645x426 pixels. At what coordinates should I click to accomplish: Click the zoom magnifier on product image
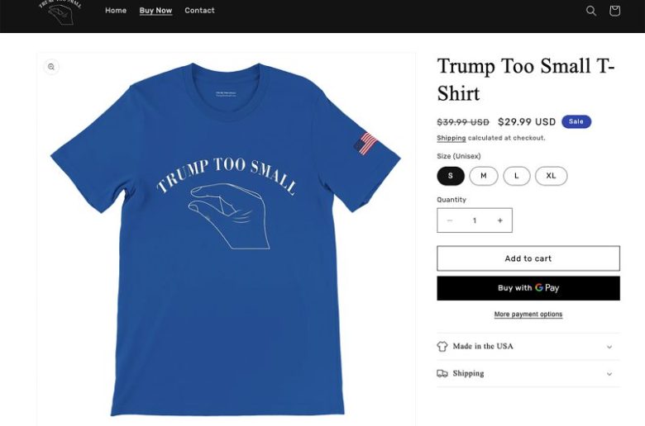click(x=51, y=67)
